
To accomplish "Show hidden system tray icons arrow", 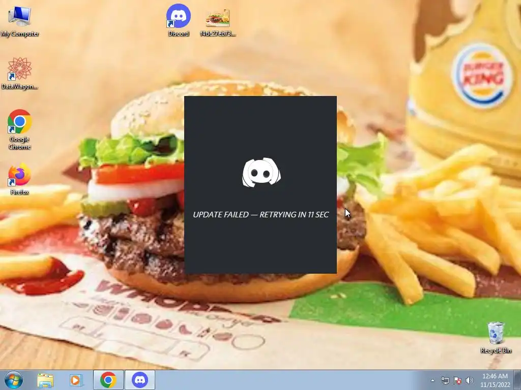I will (x=432, y=380).
